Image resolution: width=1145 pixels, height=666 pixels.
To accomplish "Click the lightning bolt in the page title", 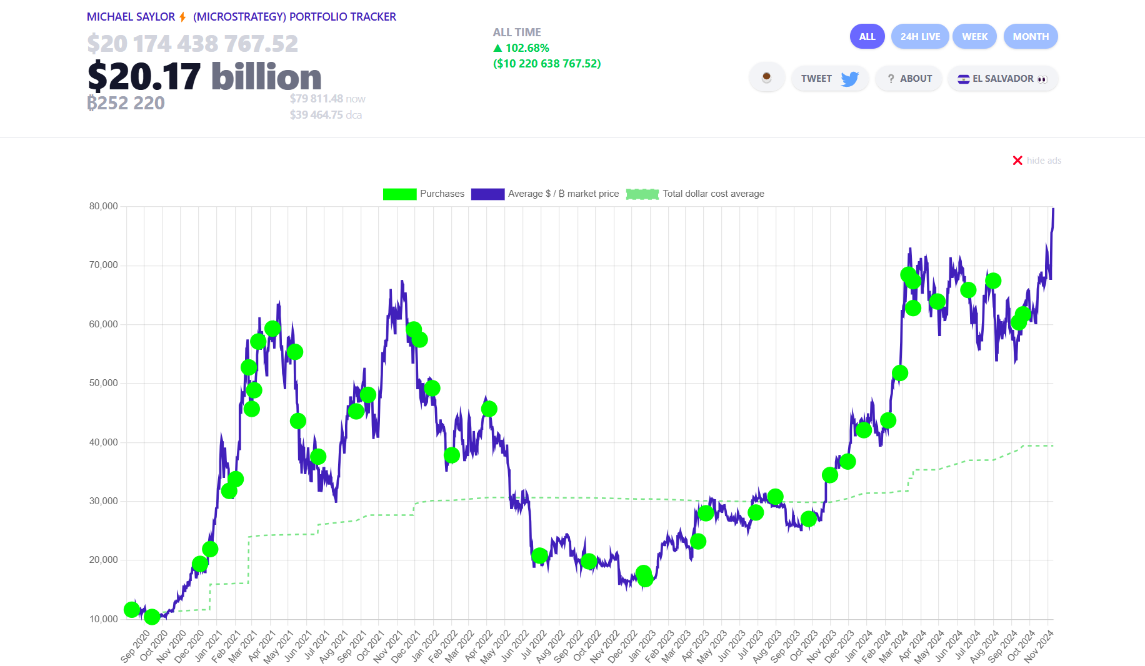I will tap(181, 16).
